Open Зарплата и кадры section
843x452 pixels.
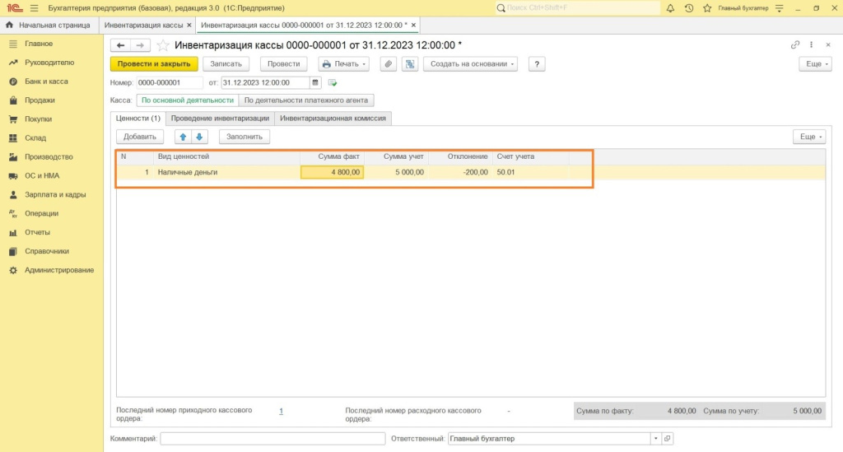coord(55,194)
